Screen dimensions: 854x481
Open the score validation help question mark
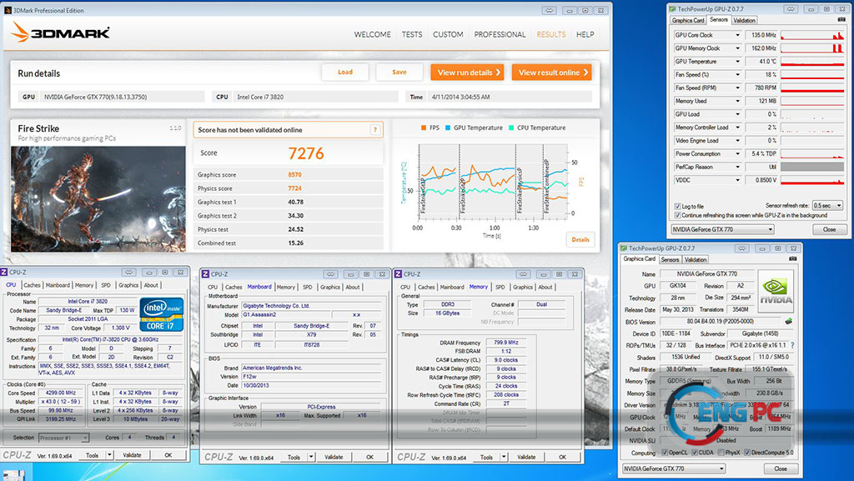tap(374, 129)
